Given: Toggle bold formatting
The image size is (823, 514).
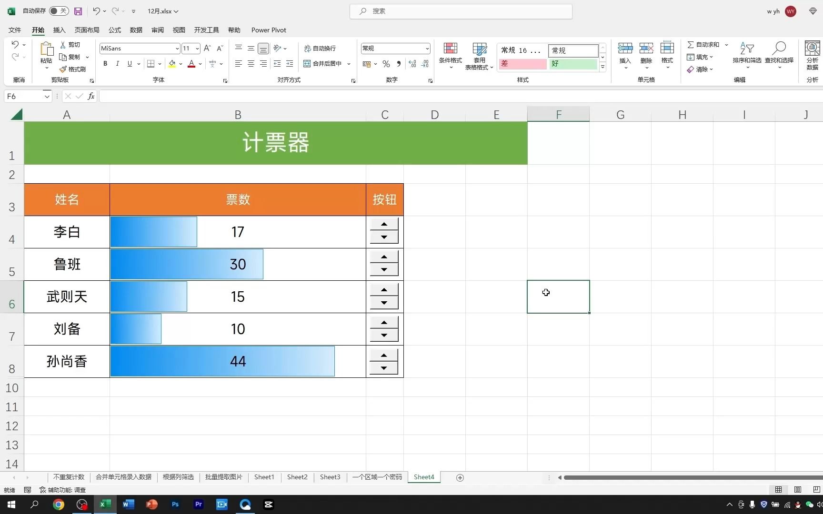Looking at the screenshot, I should [x=105, y=64].
